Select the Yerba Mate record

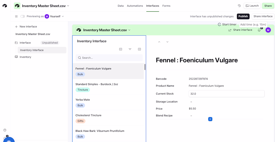[x=108, y=102]
